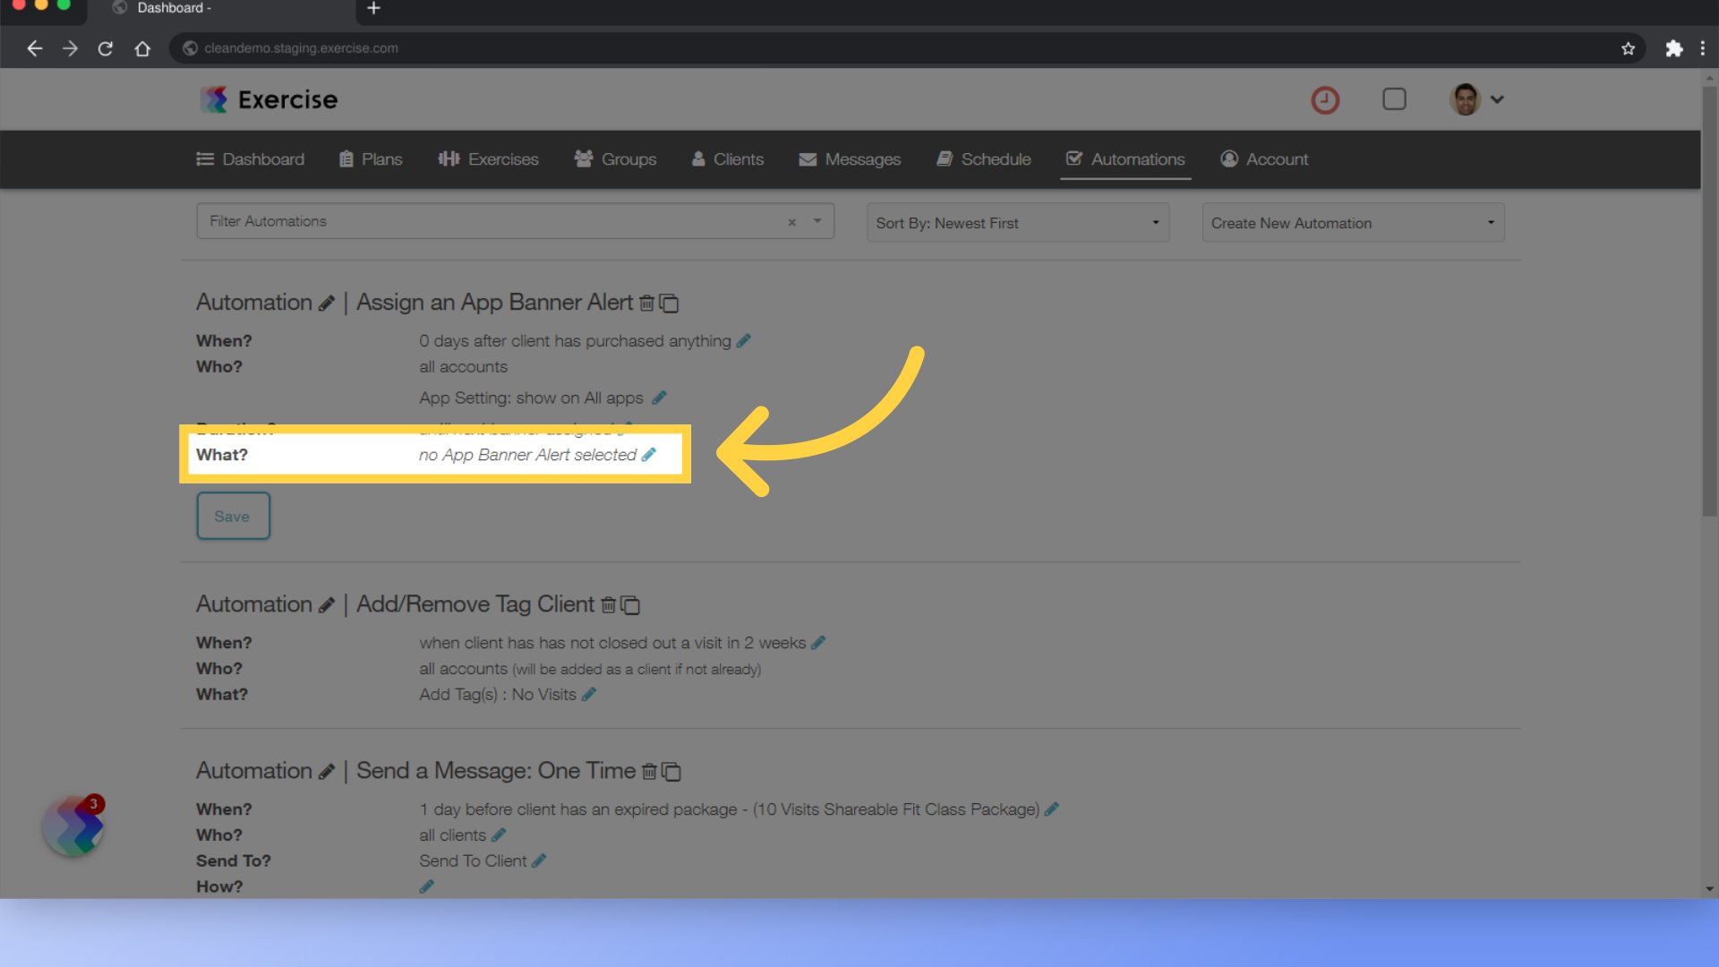This screenshot has width=1719, height=967.
Task: Click the user profile avatar in top right
Action: pyautogui.click(x=1467, y=99)
